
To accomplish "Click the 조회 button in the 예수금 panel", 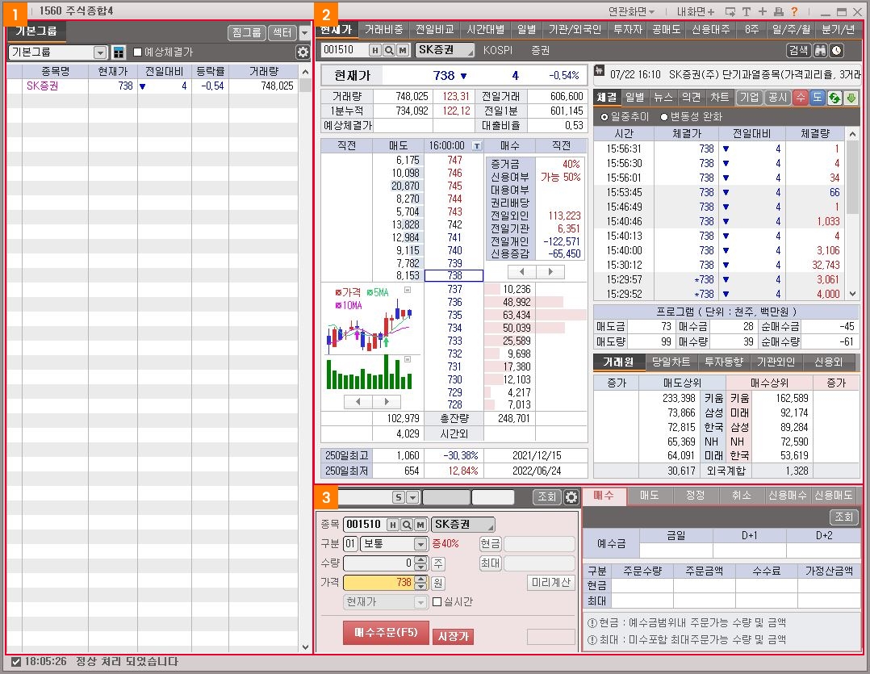I will click(843, 517).
